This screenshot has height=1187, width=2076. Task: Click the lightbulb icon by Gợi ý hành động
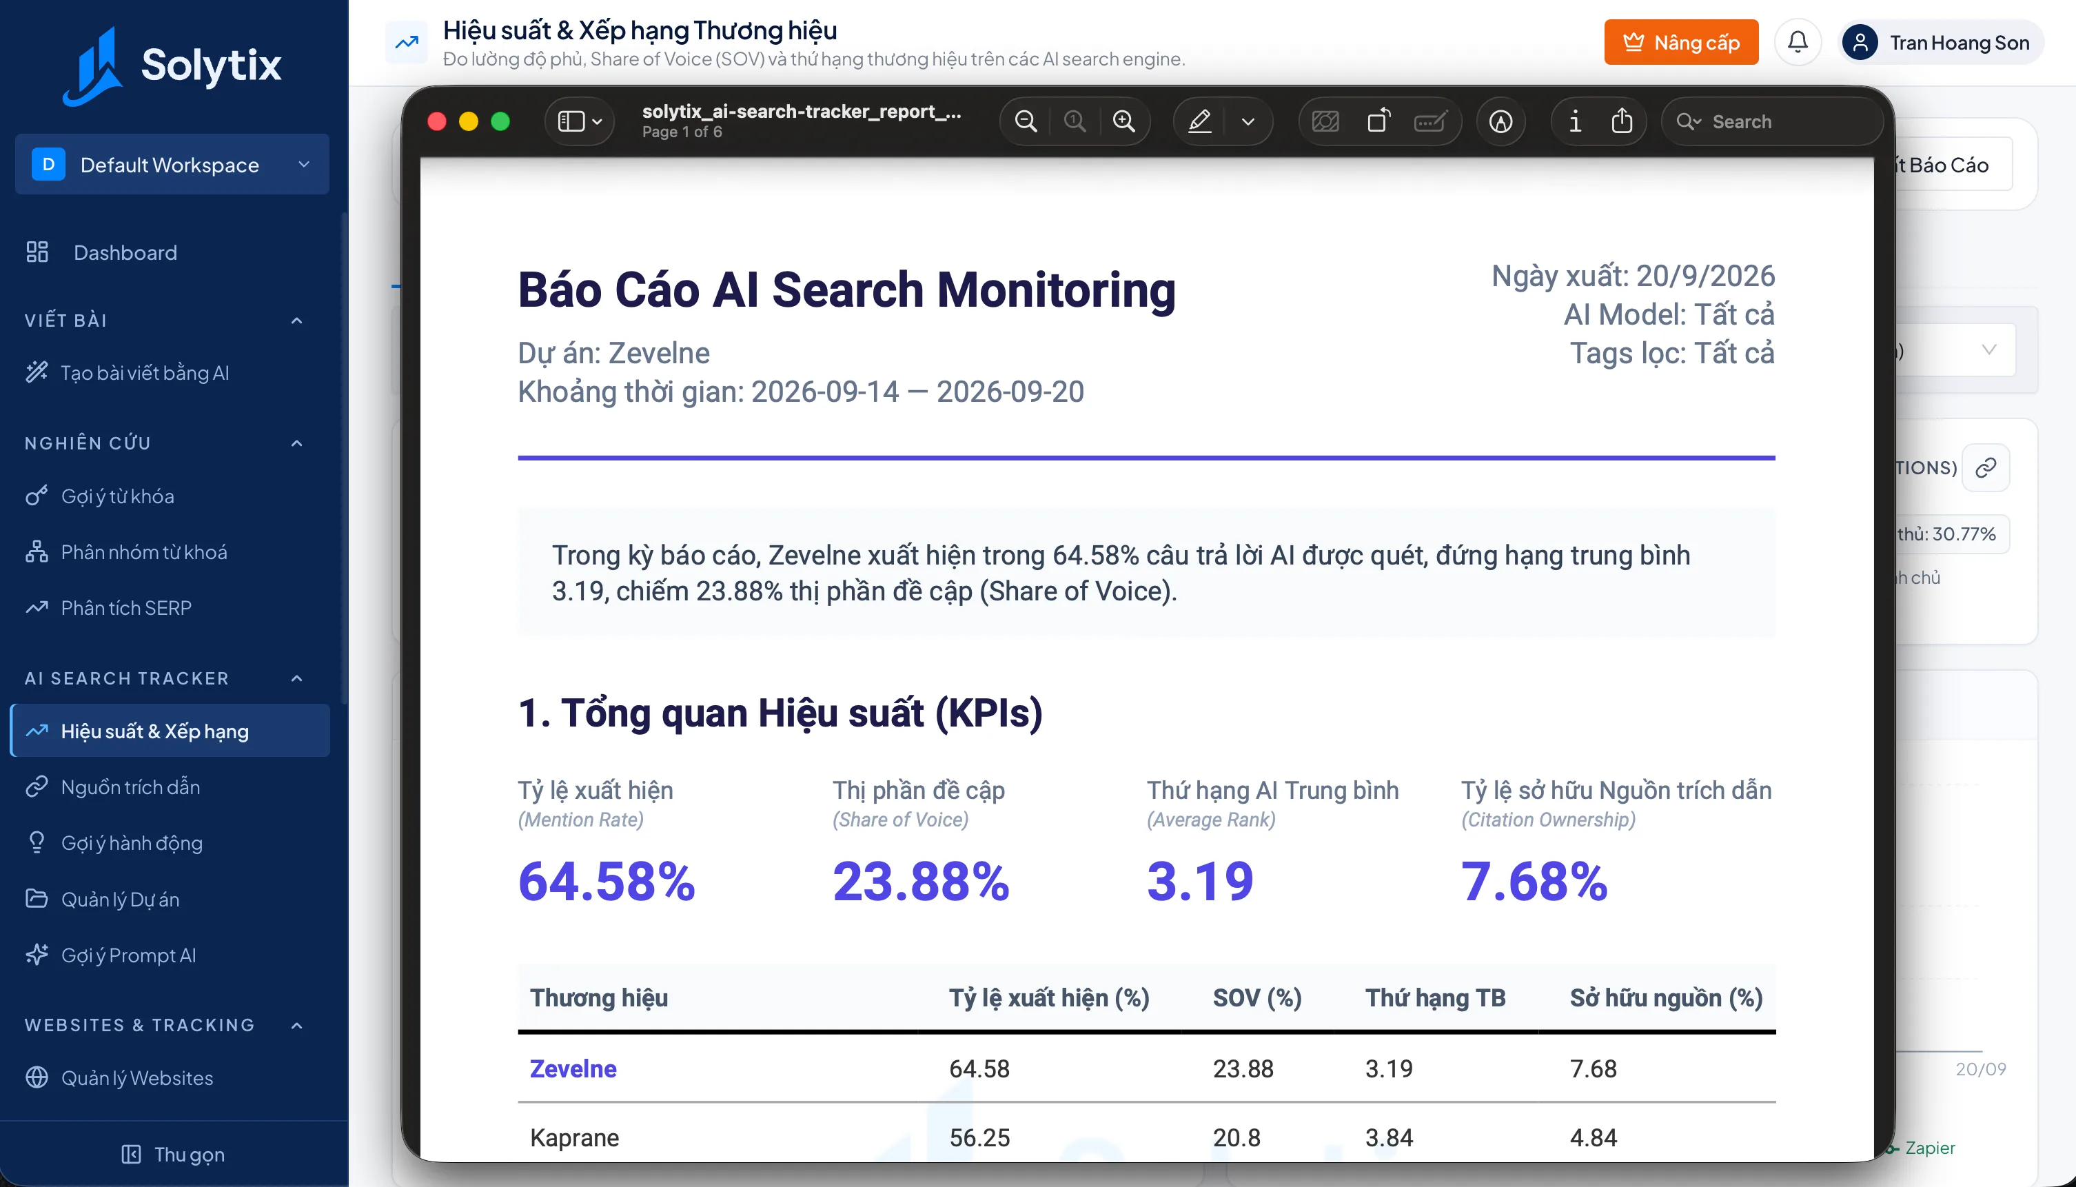(37, 842)
